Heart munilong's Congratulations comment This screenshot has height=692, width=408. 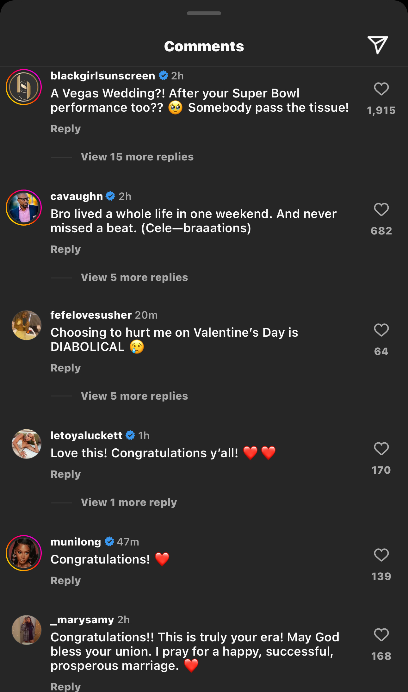point(381,555)
